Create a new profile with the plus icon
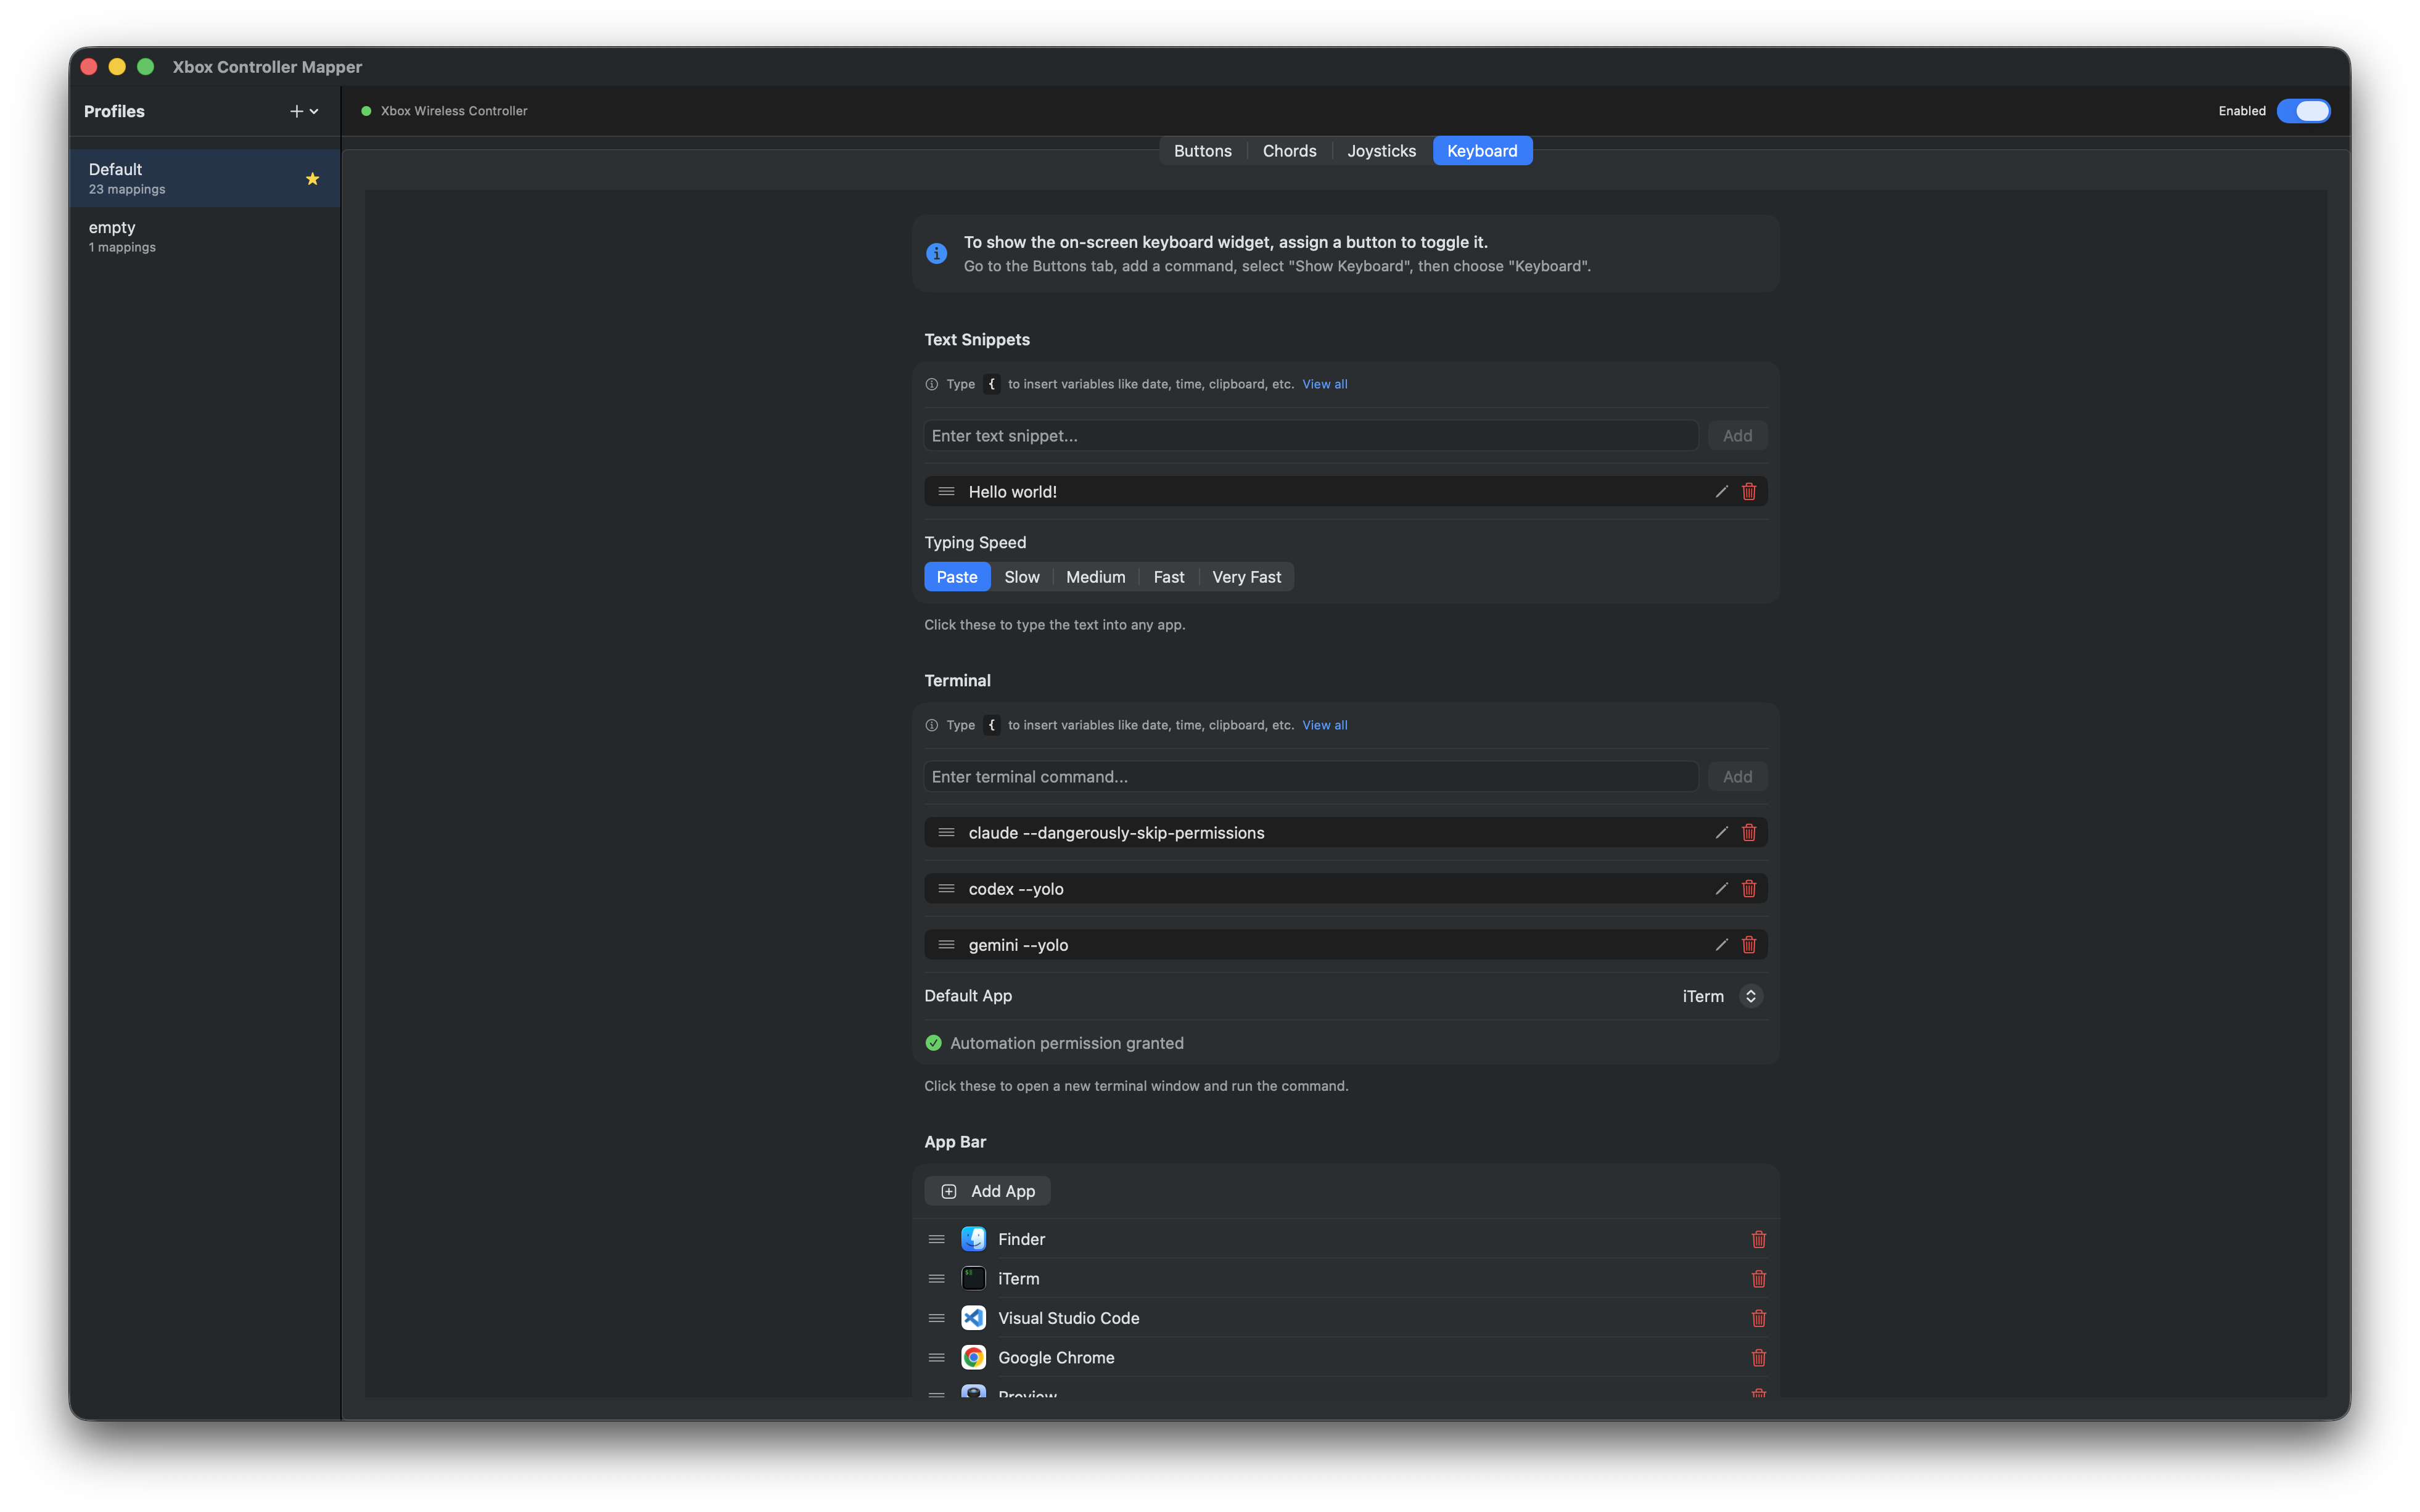The width and height of the screenshot is (2420, 1512). click(x=296, y=111)
